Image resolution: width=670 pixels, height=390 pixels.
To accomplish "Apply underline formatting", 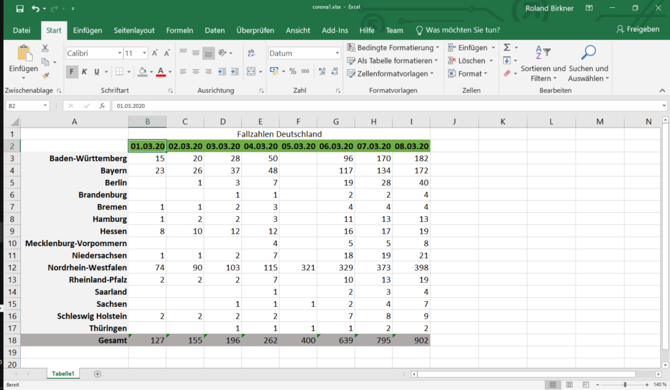I will click(95, 71).
